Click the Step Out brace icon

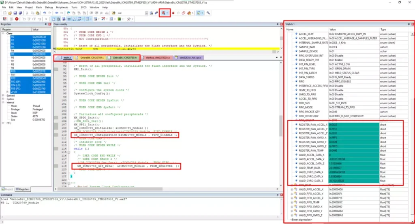pos(34,19)
